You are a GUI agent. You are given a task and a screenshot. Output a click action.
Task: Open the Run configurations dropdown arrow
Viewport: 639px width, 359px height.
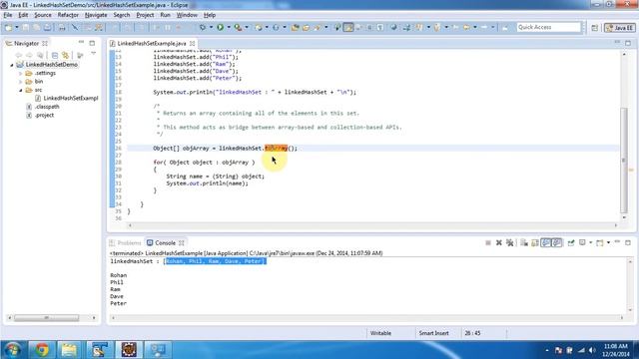click(229, 27)
